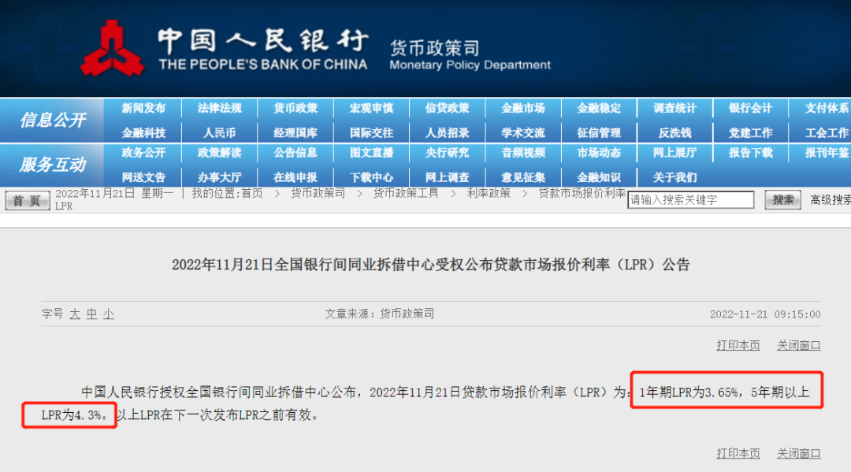Viewport: 851px width, 472px height.
Task: Click the timestamp 2022-11-21 09:15:00
Action: (765, 314)
